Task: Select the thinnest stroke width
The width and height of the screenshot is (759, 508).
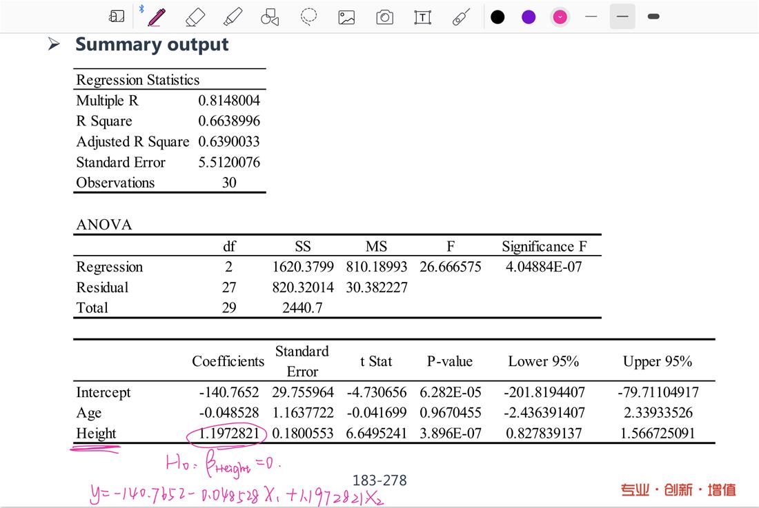Action: (591, 17)
